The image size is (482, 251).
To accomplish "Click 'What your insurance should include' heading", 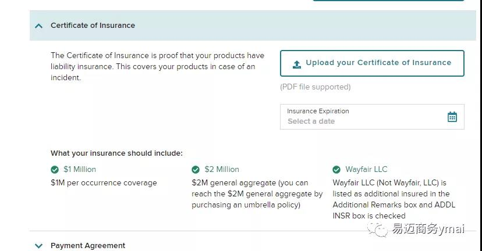I will [116, 153].
